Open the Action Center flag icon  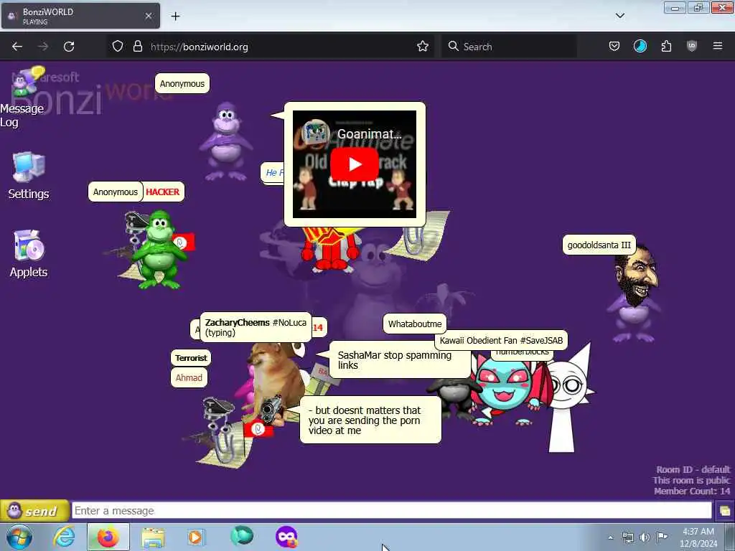coord(662,537)
